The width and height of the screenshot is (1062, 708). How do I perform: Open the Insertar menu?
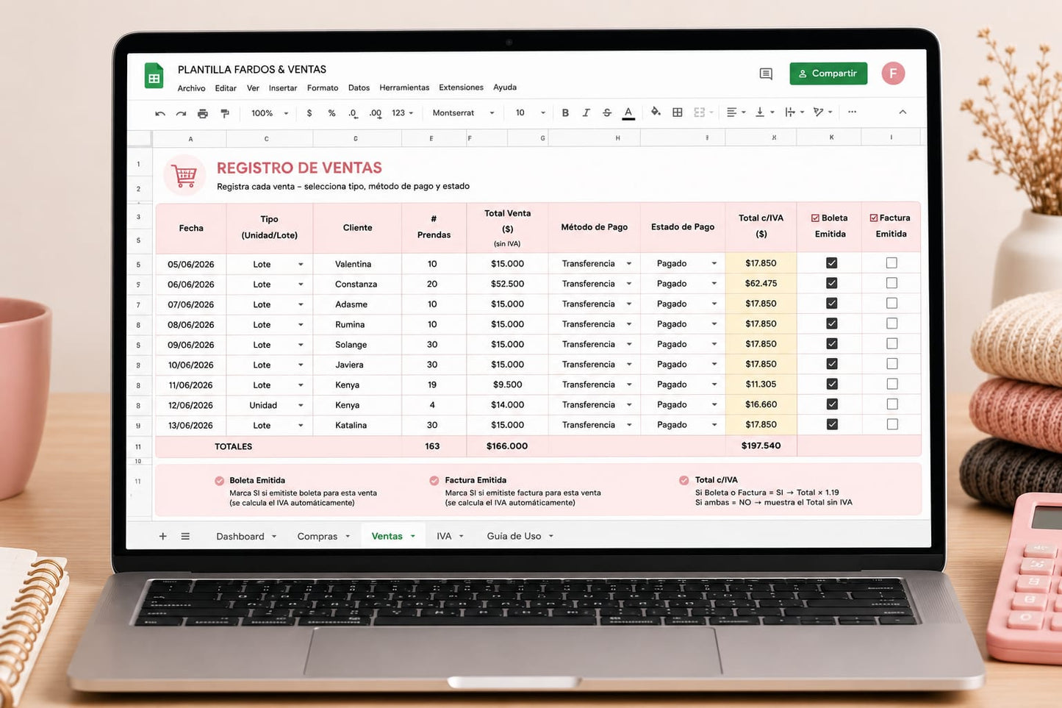283,88
